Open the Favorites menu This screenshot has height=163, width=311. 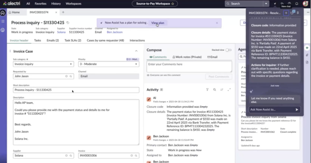(x=40, y=4)
